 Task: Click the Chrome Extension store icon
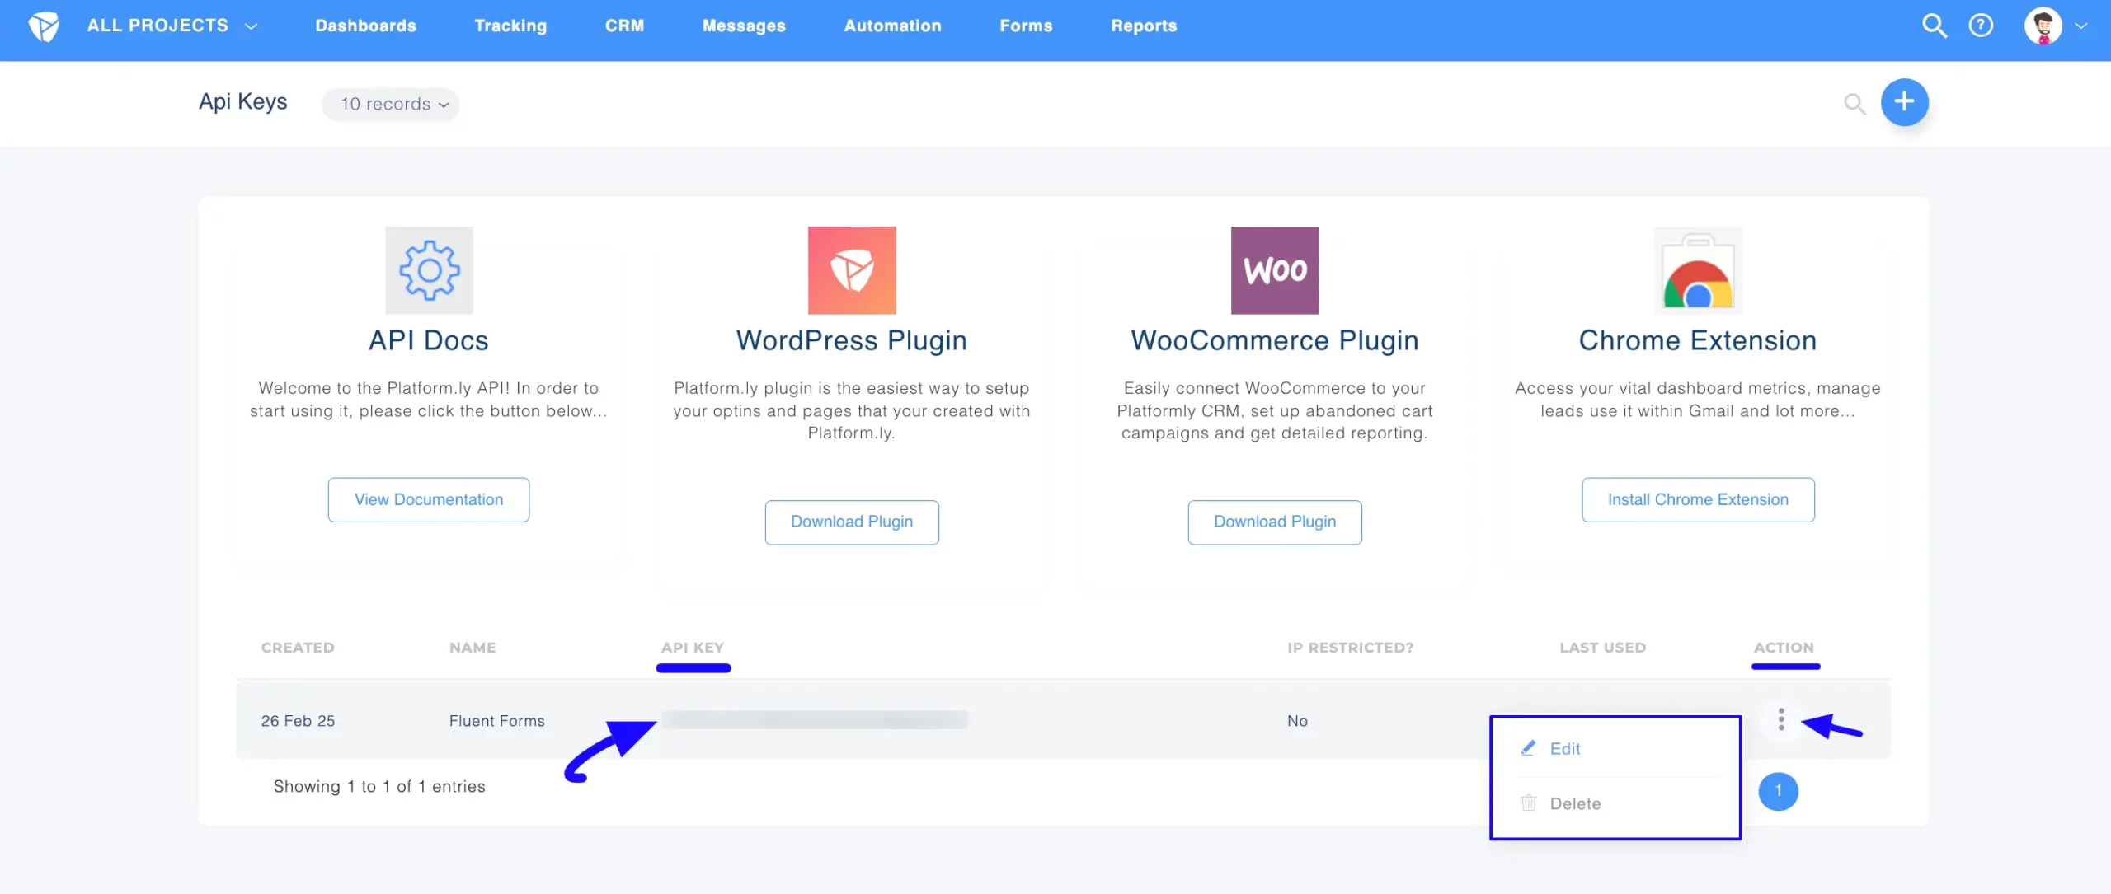pyautogui.click(x=1698, y=270)
